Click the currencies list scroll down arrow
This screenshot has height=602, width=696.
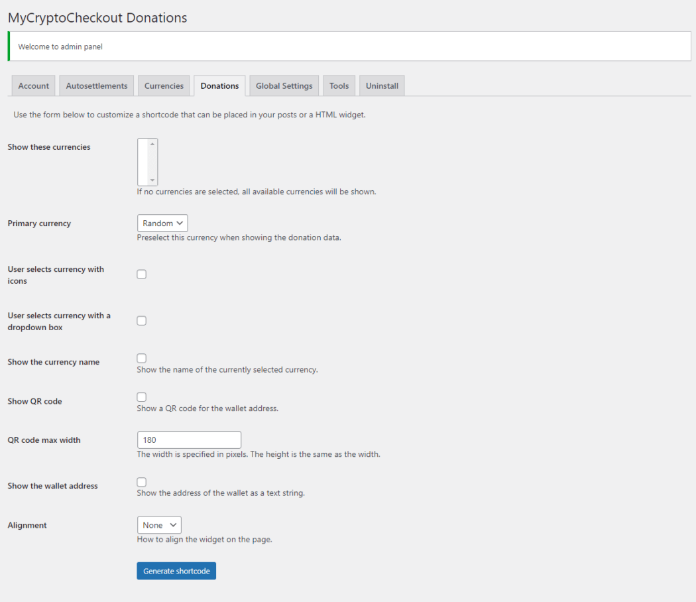[153, 180]
